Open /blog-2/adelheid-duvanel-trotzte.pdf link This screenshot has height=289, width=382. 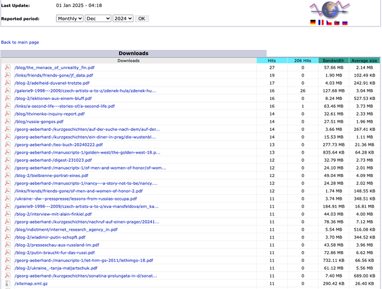pyautogui.click(x=52, y=83)
